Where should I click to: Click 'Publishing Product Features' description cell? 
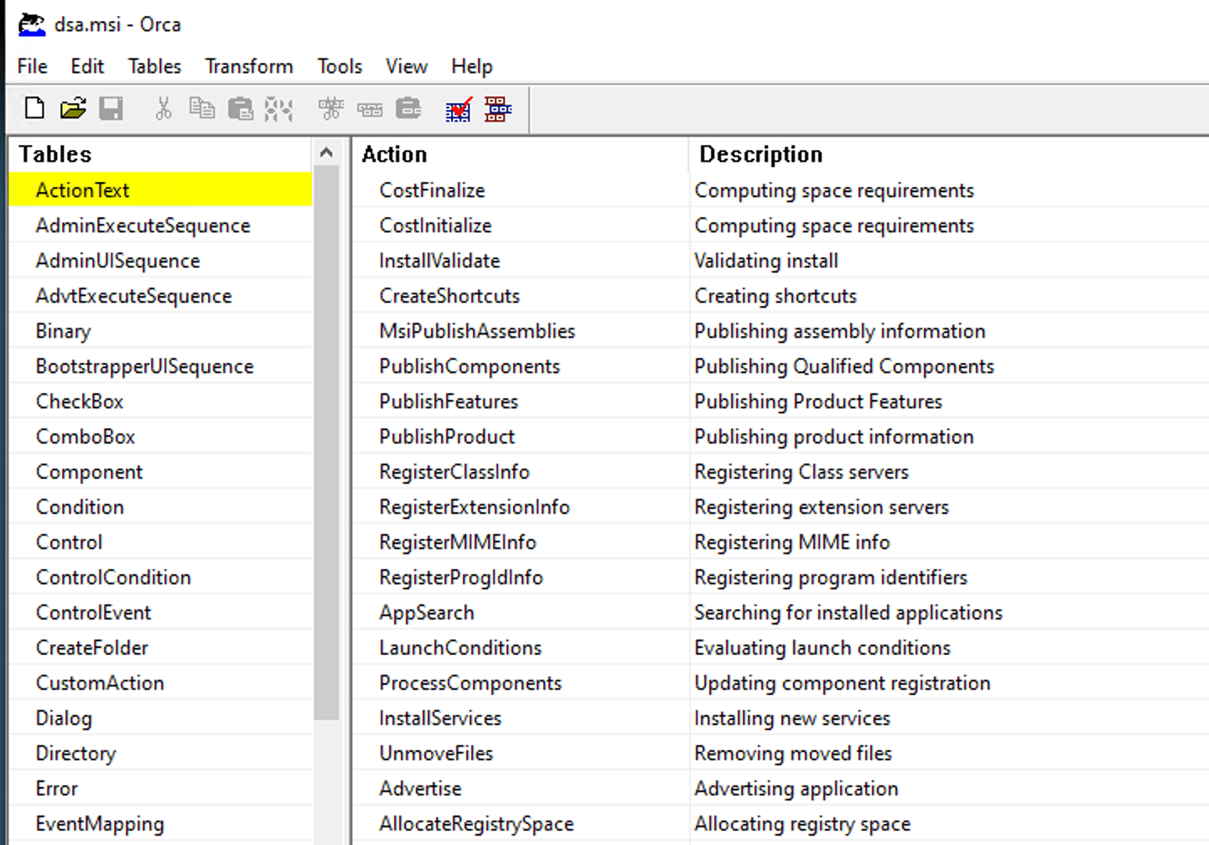(949, 402)
